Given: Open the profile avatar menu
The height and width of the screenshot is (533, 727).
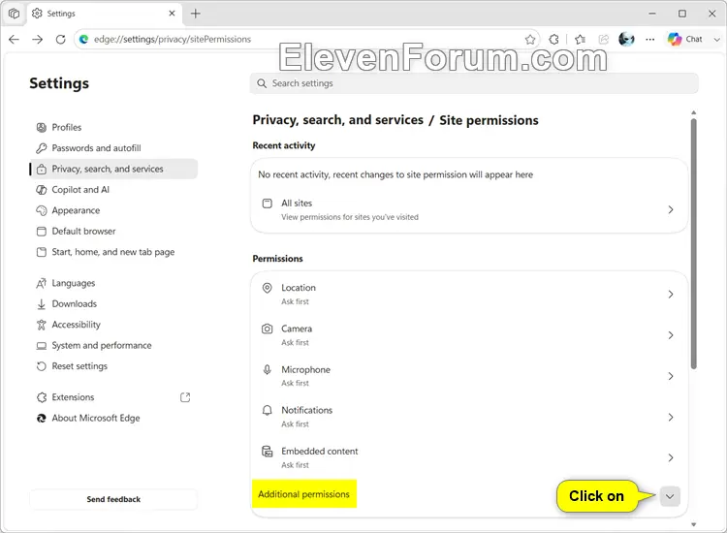Looking at the screenshot, I should [626, 40].
